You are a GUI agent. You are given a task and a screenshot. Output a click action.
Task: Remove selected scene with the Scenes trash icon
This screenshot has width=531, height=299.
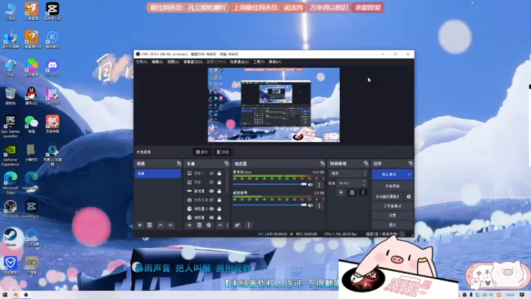(149, 225)
